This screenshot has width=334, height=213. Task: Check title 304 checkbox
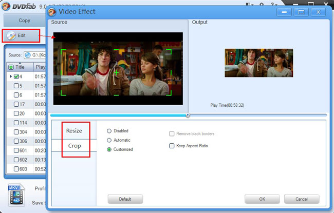[x=16, y=132]
